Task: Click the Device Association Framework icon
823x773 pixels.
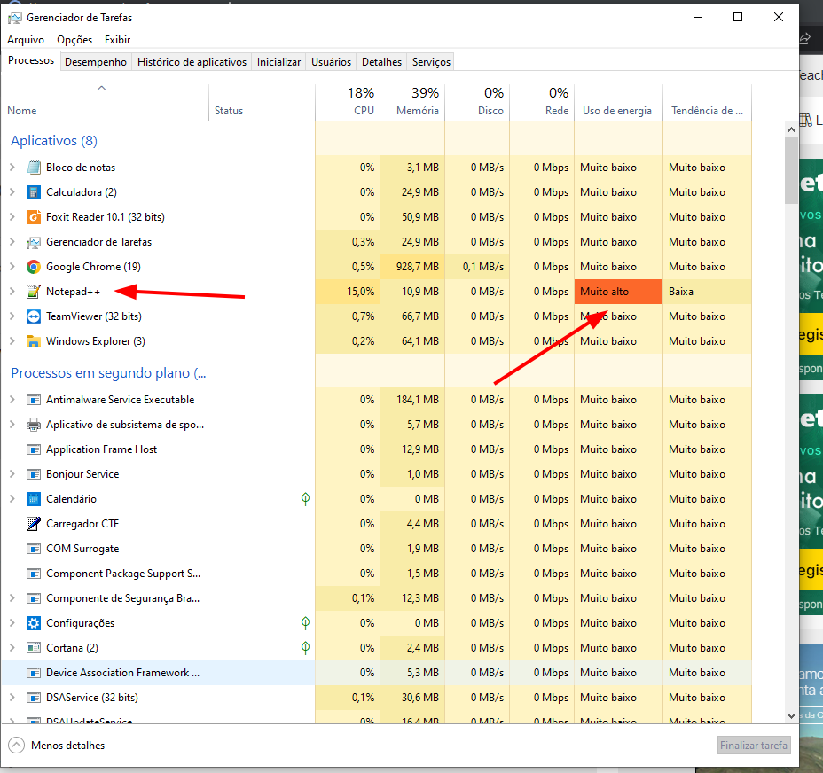Action: pyautogui.click(x=34, y=673)
